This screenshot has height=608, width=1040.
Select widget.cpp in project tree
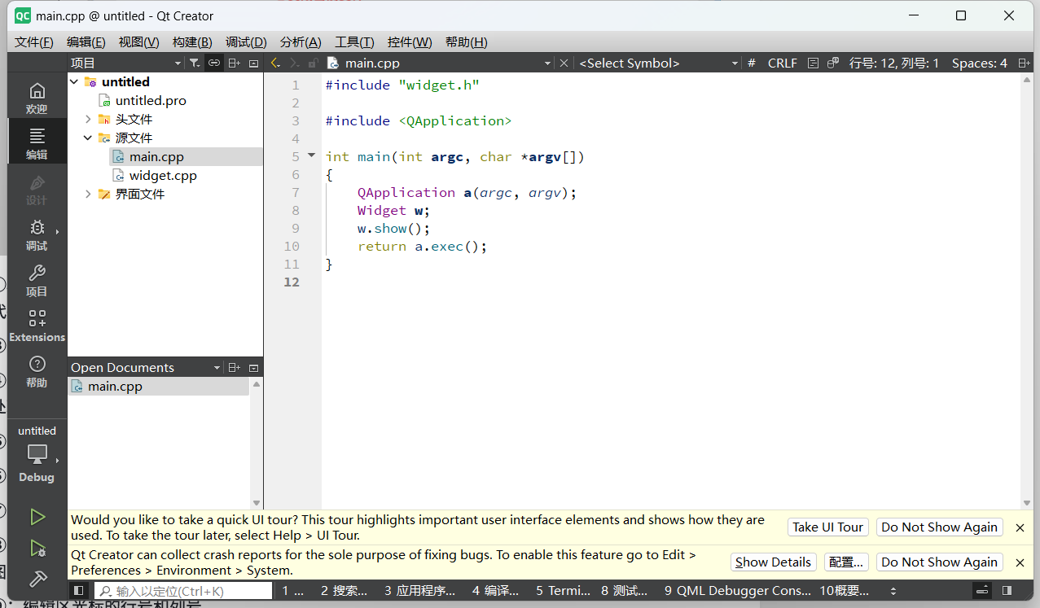point(163,175)
